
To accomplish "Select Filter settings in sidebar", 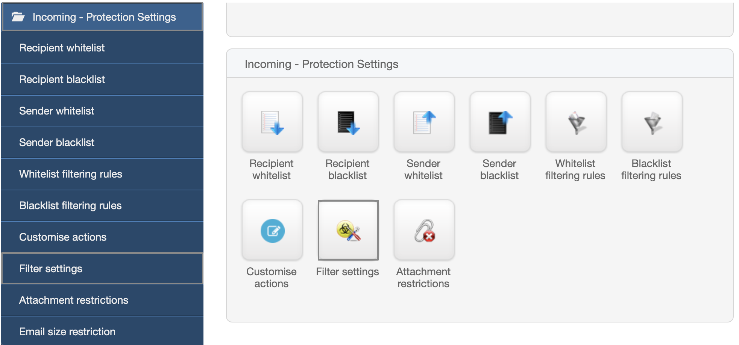I will 102,268.
